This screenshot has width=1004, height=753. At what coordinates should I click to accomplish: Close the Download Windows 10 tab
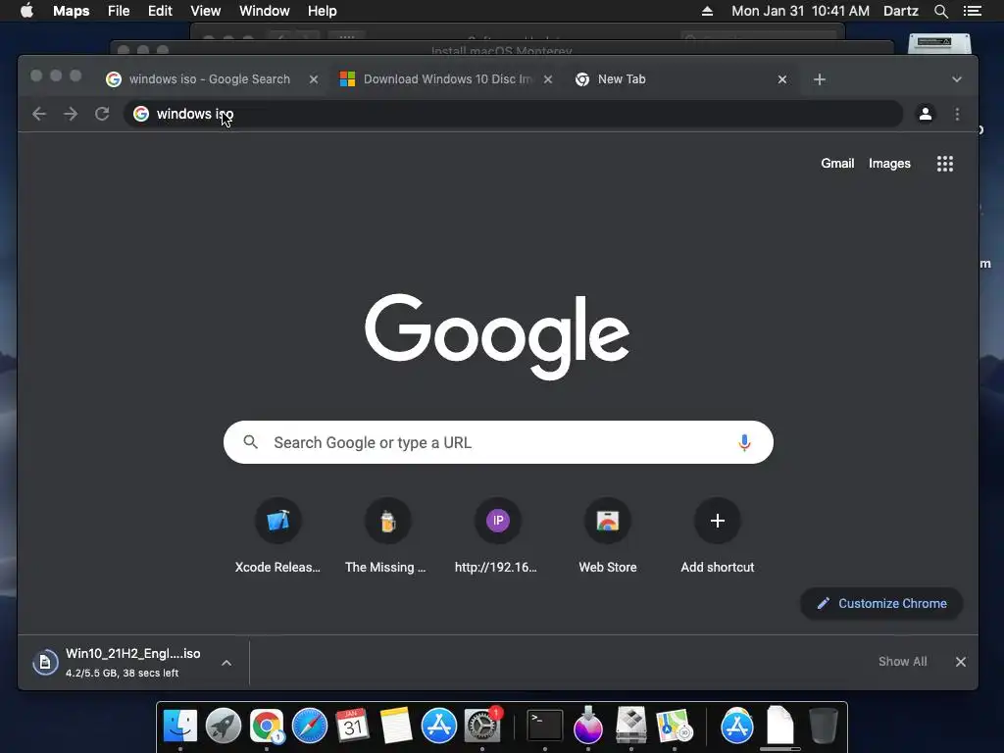point(548,79)
